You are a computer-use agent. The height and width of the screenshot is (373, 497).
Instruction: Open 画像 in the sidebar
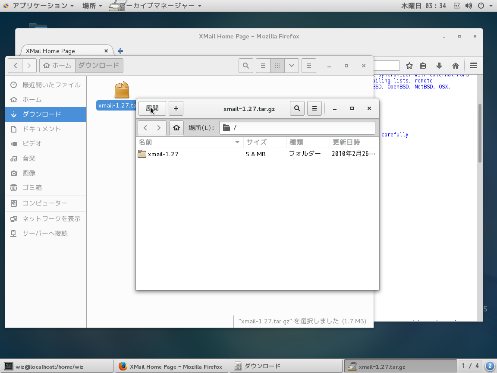pos(46,173)
